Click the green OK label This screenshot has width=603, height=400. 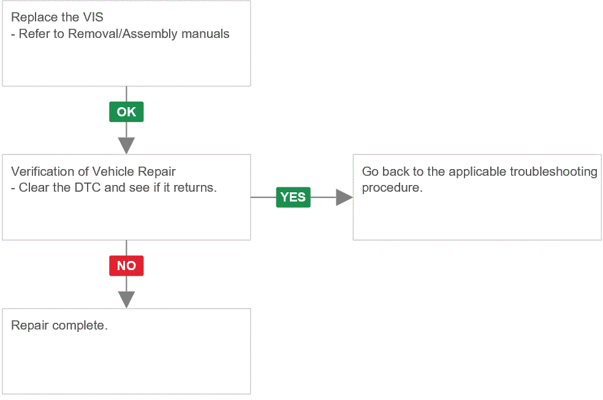tap(126, 112)
